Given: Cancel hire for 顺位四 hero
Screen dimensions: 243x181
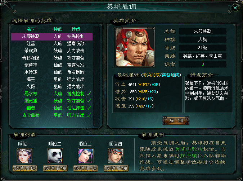Looking at the screenshot, I should (116, 168).
